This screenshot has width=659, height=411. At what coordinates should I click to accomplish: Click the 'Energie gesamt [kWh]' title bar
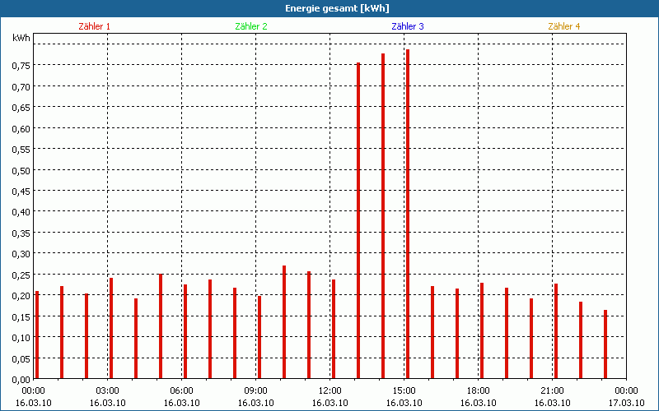point(329,8)
